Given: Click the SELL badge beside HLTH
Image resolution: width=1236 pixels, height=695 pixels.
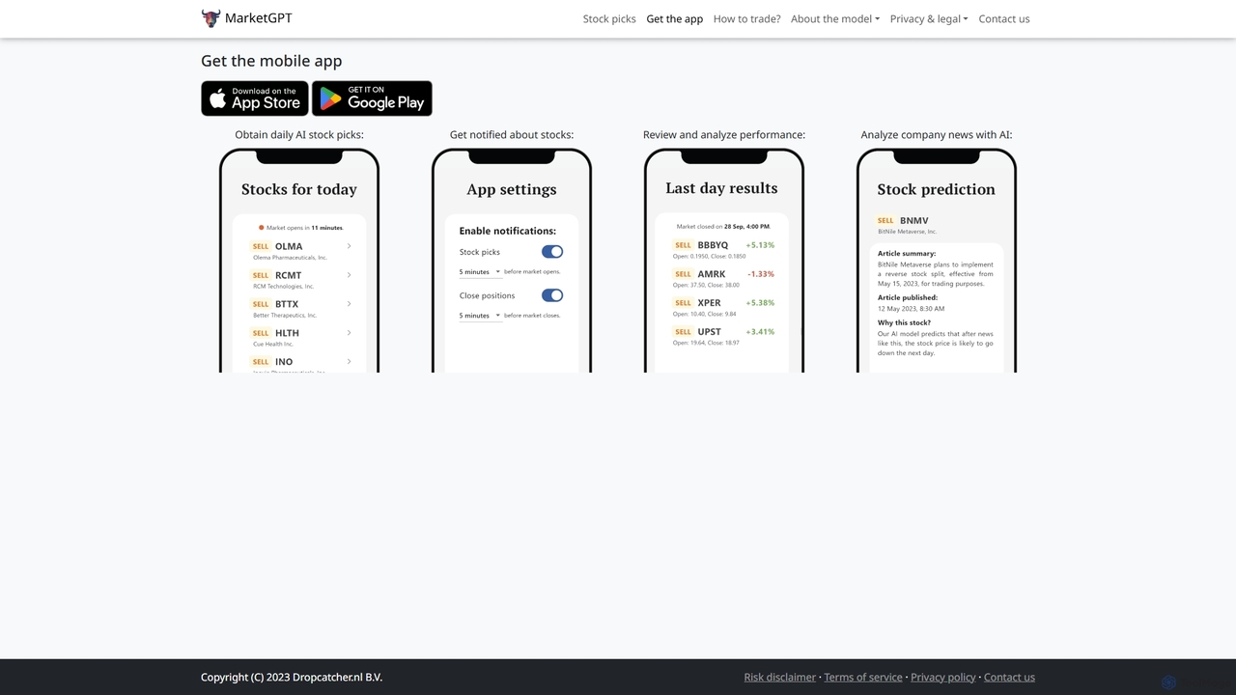Looking at the screenshot, I should coord(261,333).
